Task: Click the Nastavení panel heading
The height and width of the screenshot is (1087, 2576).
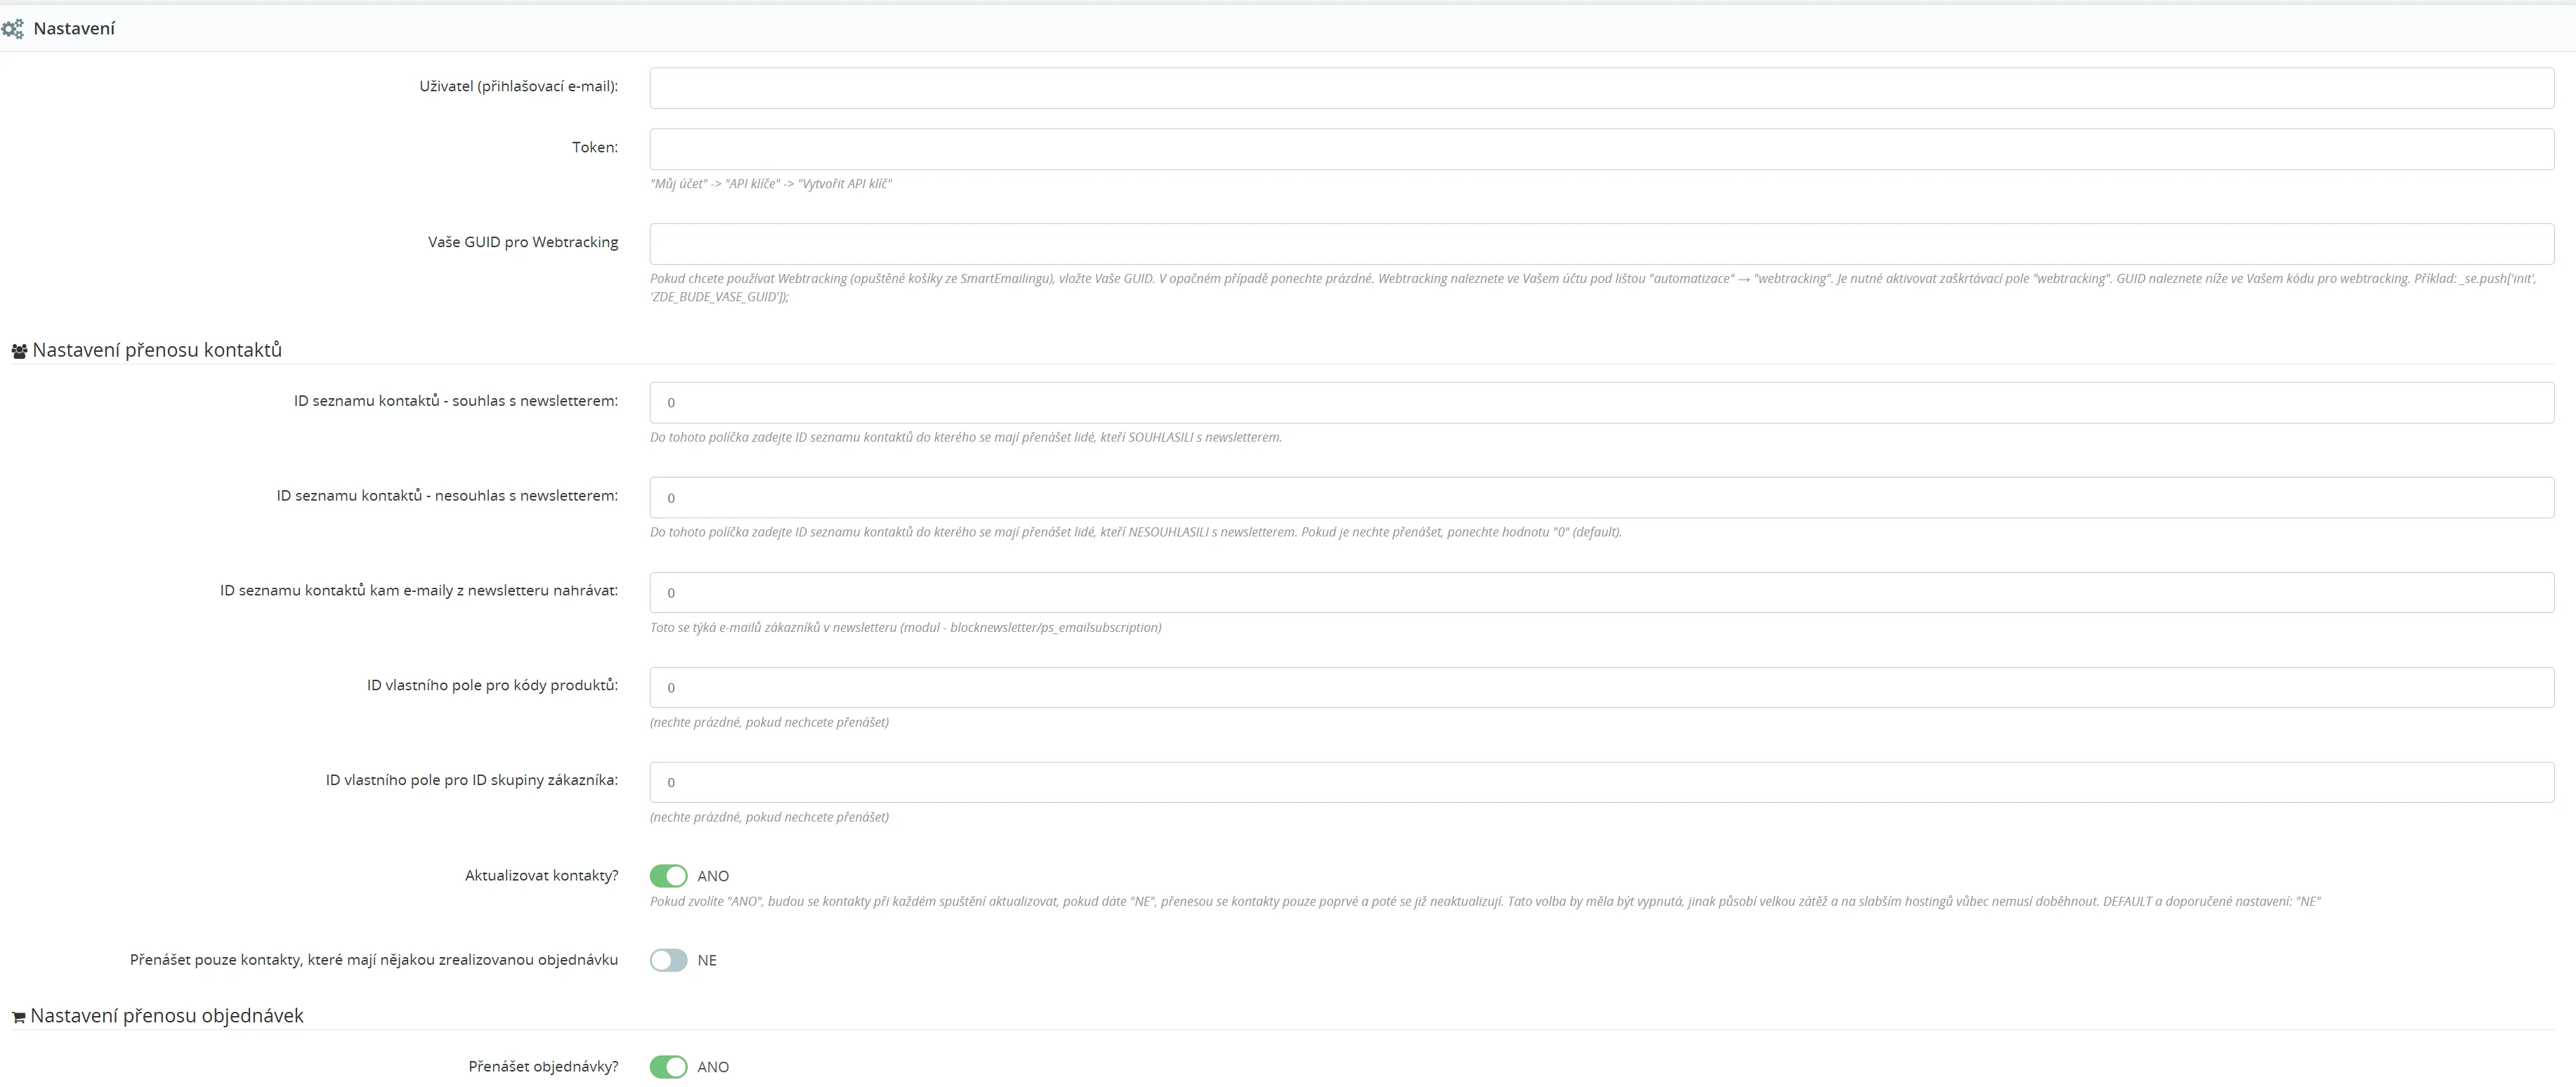Action: tap(74, 29)
